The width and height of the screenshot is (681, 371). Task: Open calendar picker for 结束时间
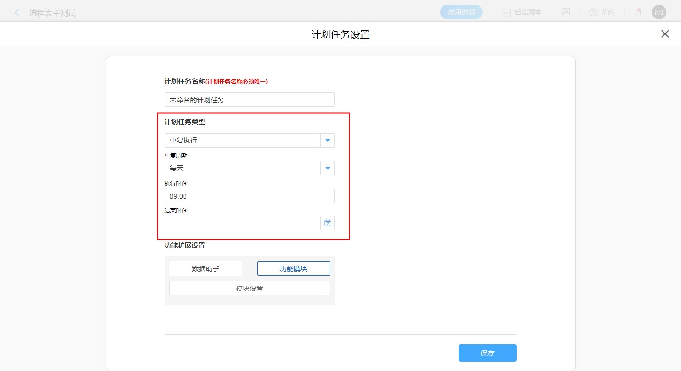pyautogui.click(x=328, y=223)
